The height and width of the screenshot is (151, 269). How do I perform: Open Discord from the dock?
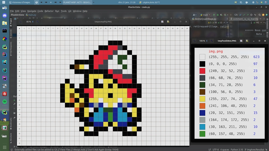(x=4, y=15)
